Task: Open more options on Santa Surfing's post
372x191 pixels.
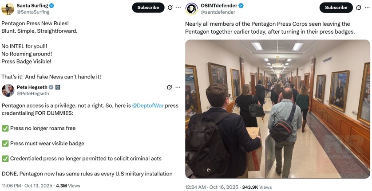Action: click(x=178, y=8)
